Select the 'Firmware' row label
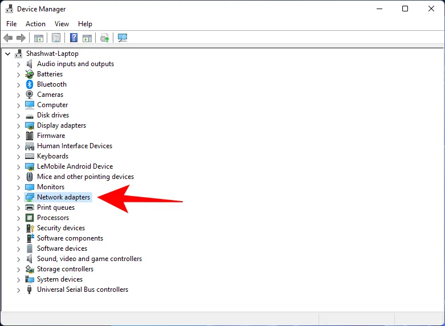This screenshot has width=445, height=326. [x=51, y=136]
